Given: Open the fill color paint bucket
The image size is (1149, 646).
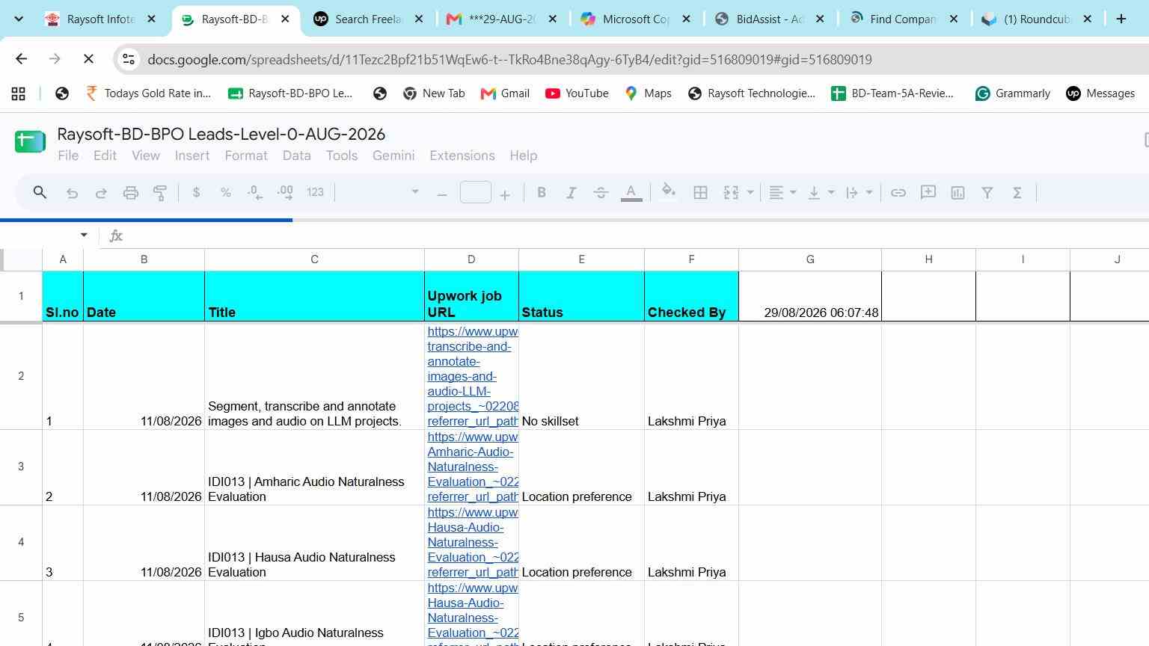Looking at the screenshot, I should click(x=669, y=193).
